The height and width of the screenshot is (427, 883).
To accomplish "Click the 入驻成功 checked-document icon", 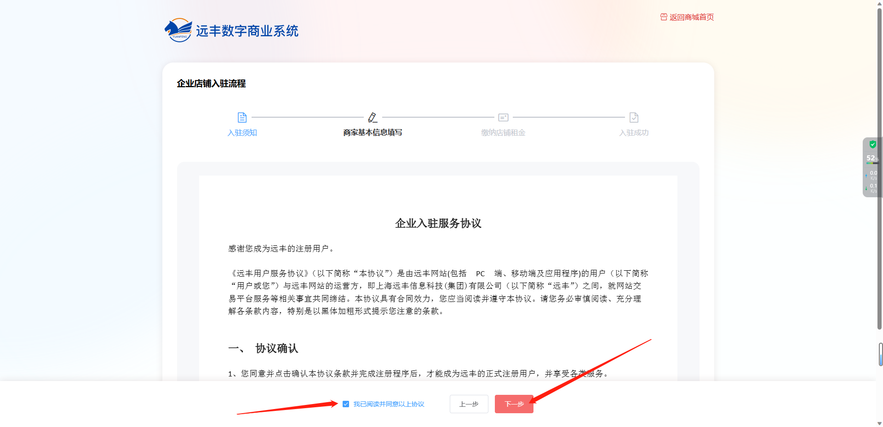I will tap(634, 117).
